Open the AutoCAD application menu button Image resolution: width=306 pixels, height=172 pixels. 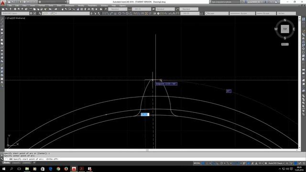tap(2, 2)
